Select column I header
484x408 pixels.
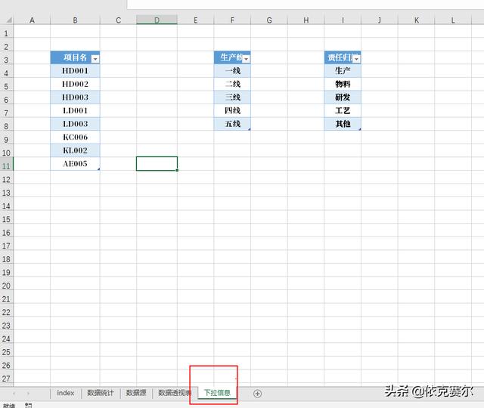pyautogui.click(x=343, y=20)
